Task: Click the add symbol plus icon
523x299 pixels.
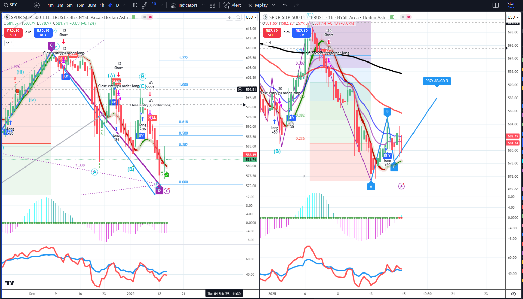Action: 37,5
